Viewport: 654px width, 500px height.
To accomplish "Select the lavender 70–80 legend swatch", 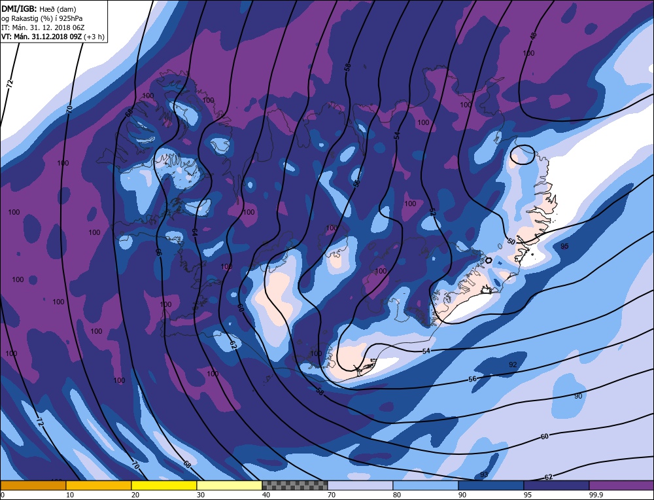I will pyautogui.click(x=360, y=485).
